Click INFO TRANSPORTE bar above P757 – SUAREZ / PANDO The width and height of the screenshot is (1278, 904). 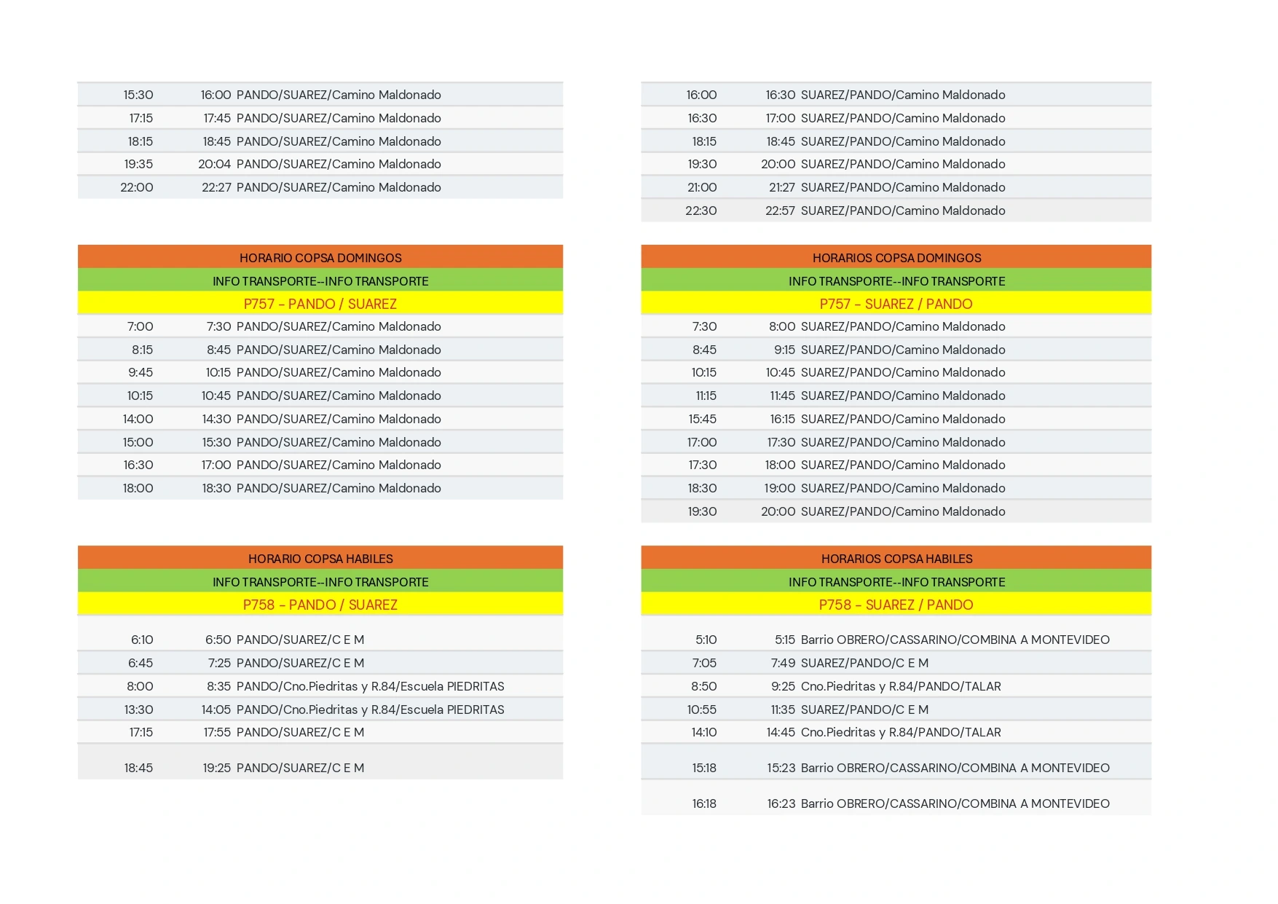[896, 280]
